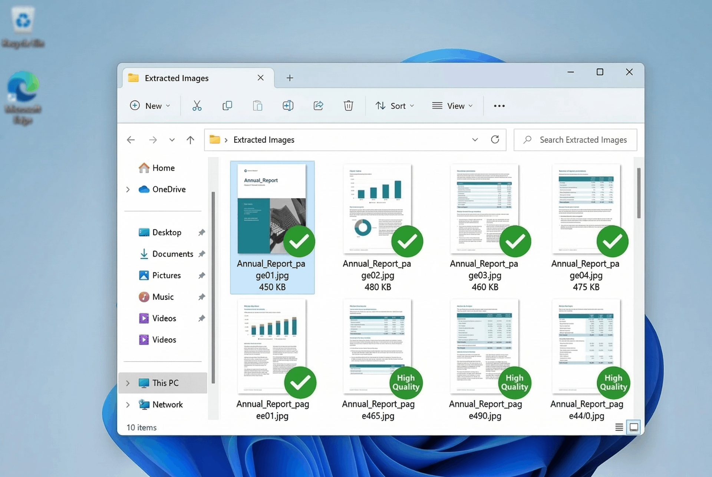The width and height of the screenshot is (712, 477).
Task: Open Pictures in the sidebar
Action: [166, 275]
